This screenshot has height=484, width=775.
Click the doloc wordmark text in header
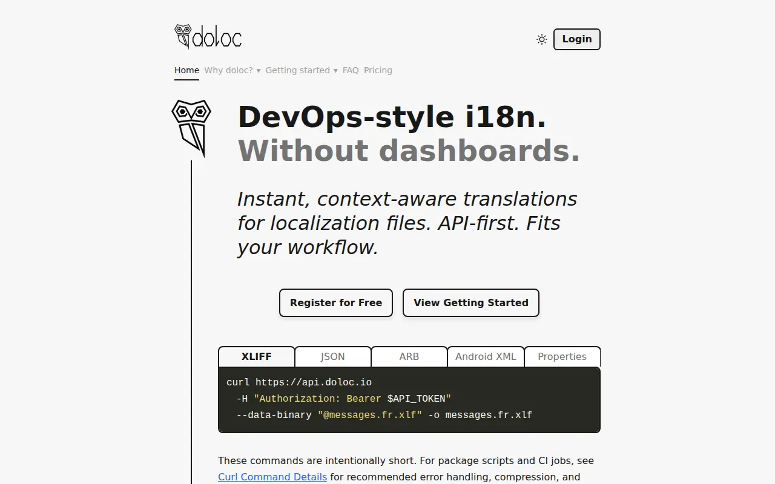[217, 39]
